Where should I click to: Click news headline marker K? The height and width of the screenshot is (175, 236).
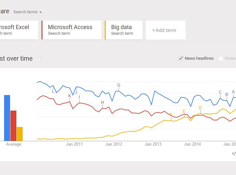(70, 96)
